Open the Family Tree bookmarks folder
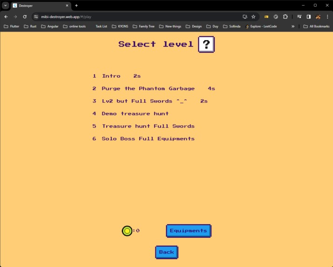The width and height of the screenshot is (333, 267). (143, 27)
